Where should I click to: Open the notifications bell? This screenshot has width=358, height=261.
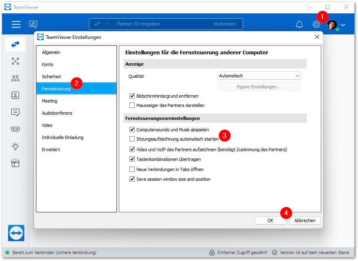click(299, 24)
